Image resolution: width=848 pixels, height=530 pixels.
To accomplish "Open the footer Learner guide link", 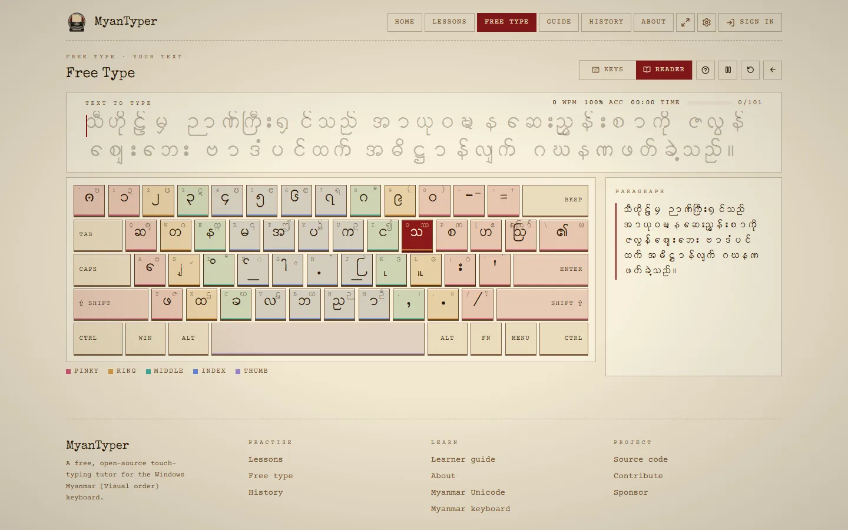I will pyautogui.click(x=463, y=459).
